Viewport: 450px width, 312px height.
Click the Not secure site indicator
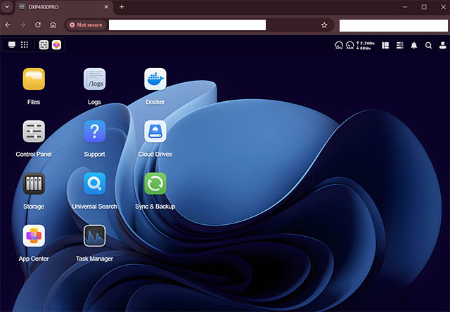[x=86, y=25]
